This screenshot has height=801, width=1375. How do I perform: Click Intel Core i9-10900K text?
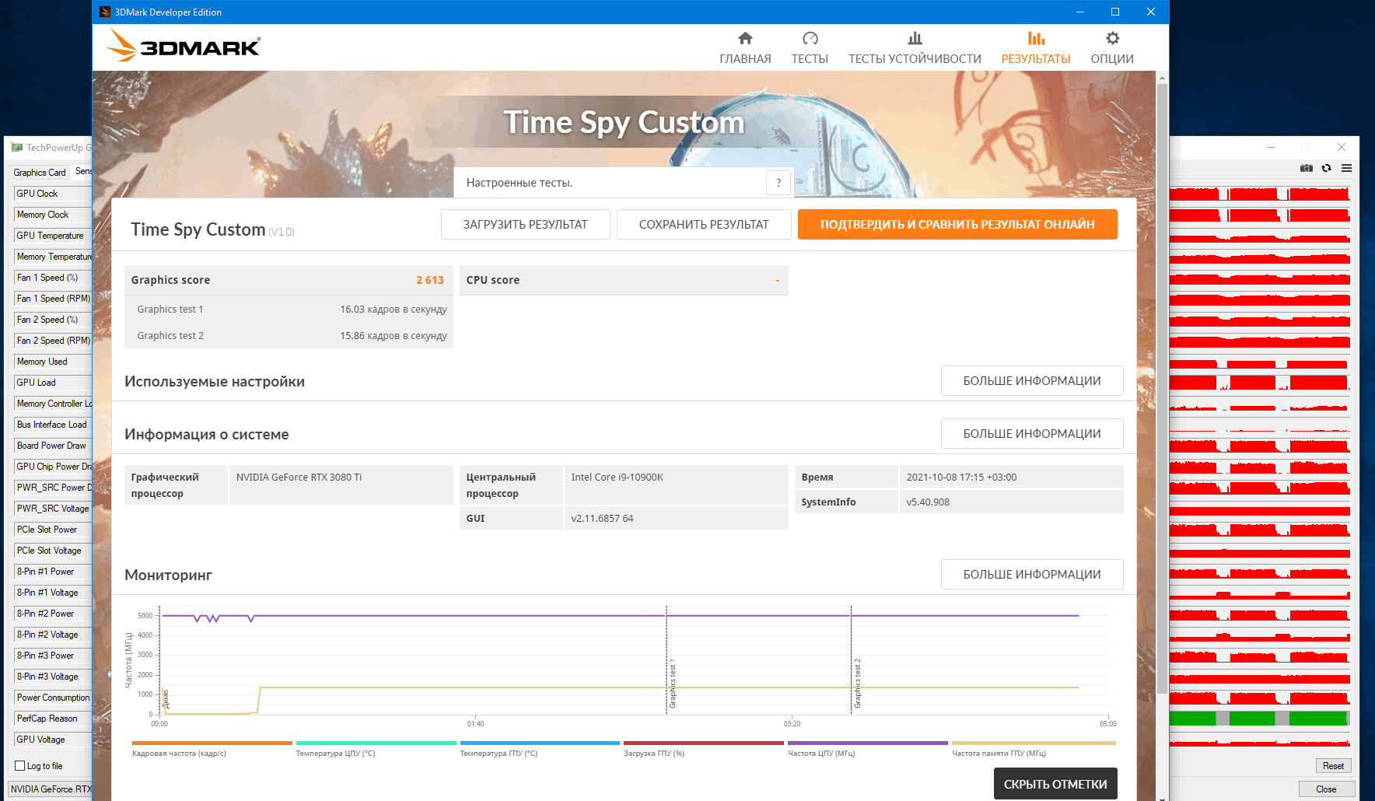[x=617, y=477]
